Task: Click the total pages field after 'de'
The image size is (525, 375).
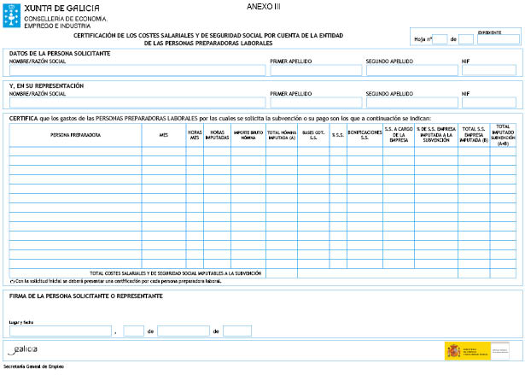Action: 466,39
